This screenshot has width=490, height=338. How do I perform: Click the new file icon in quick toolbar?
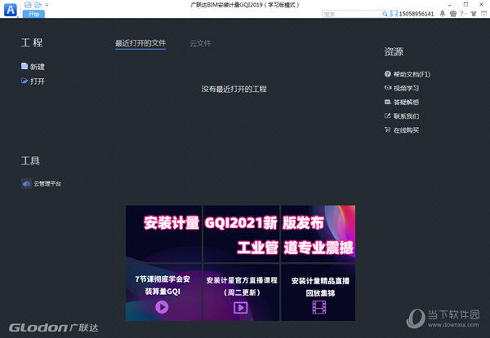pos(28,4)
